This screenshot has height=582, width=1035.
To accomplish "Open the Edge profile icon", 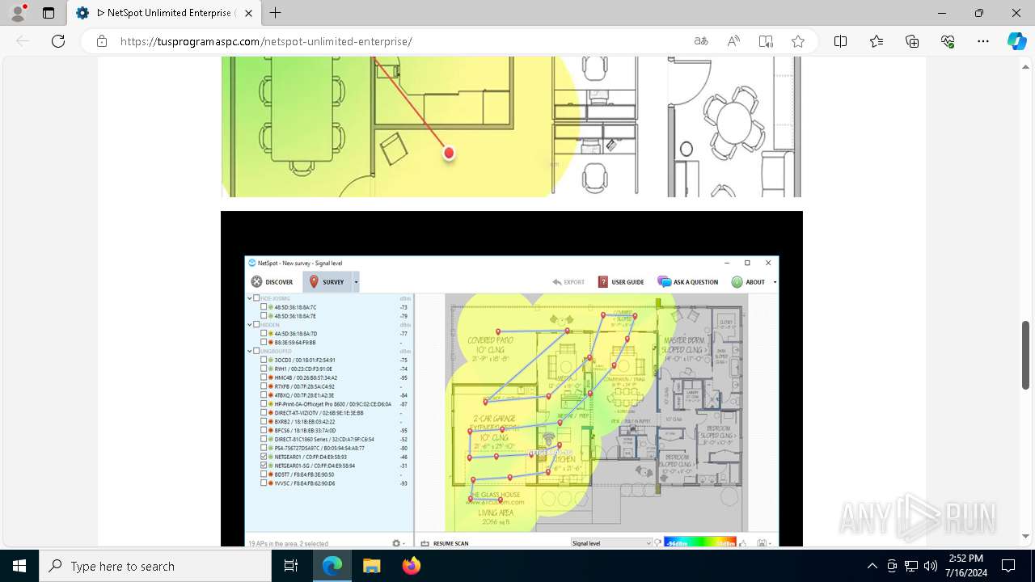I will [x=18, y=13].
